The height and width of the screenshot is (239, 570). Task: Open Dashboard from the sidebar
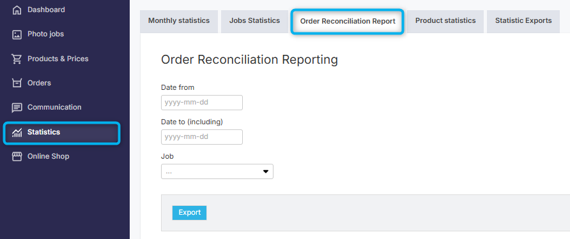[46, 10]
